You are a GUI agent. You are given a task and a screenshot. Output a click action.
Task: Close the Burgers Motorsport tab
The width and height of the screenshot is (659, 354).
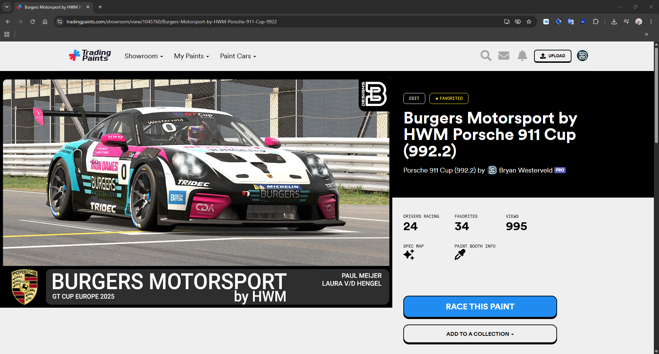88,7
